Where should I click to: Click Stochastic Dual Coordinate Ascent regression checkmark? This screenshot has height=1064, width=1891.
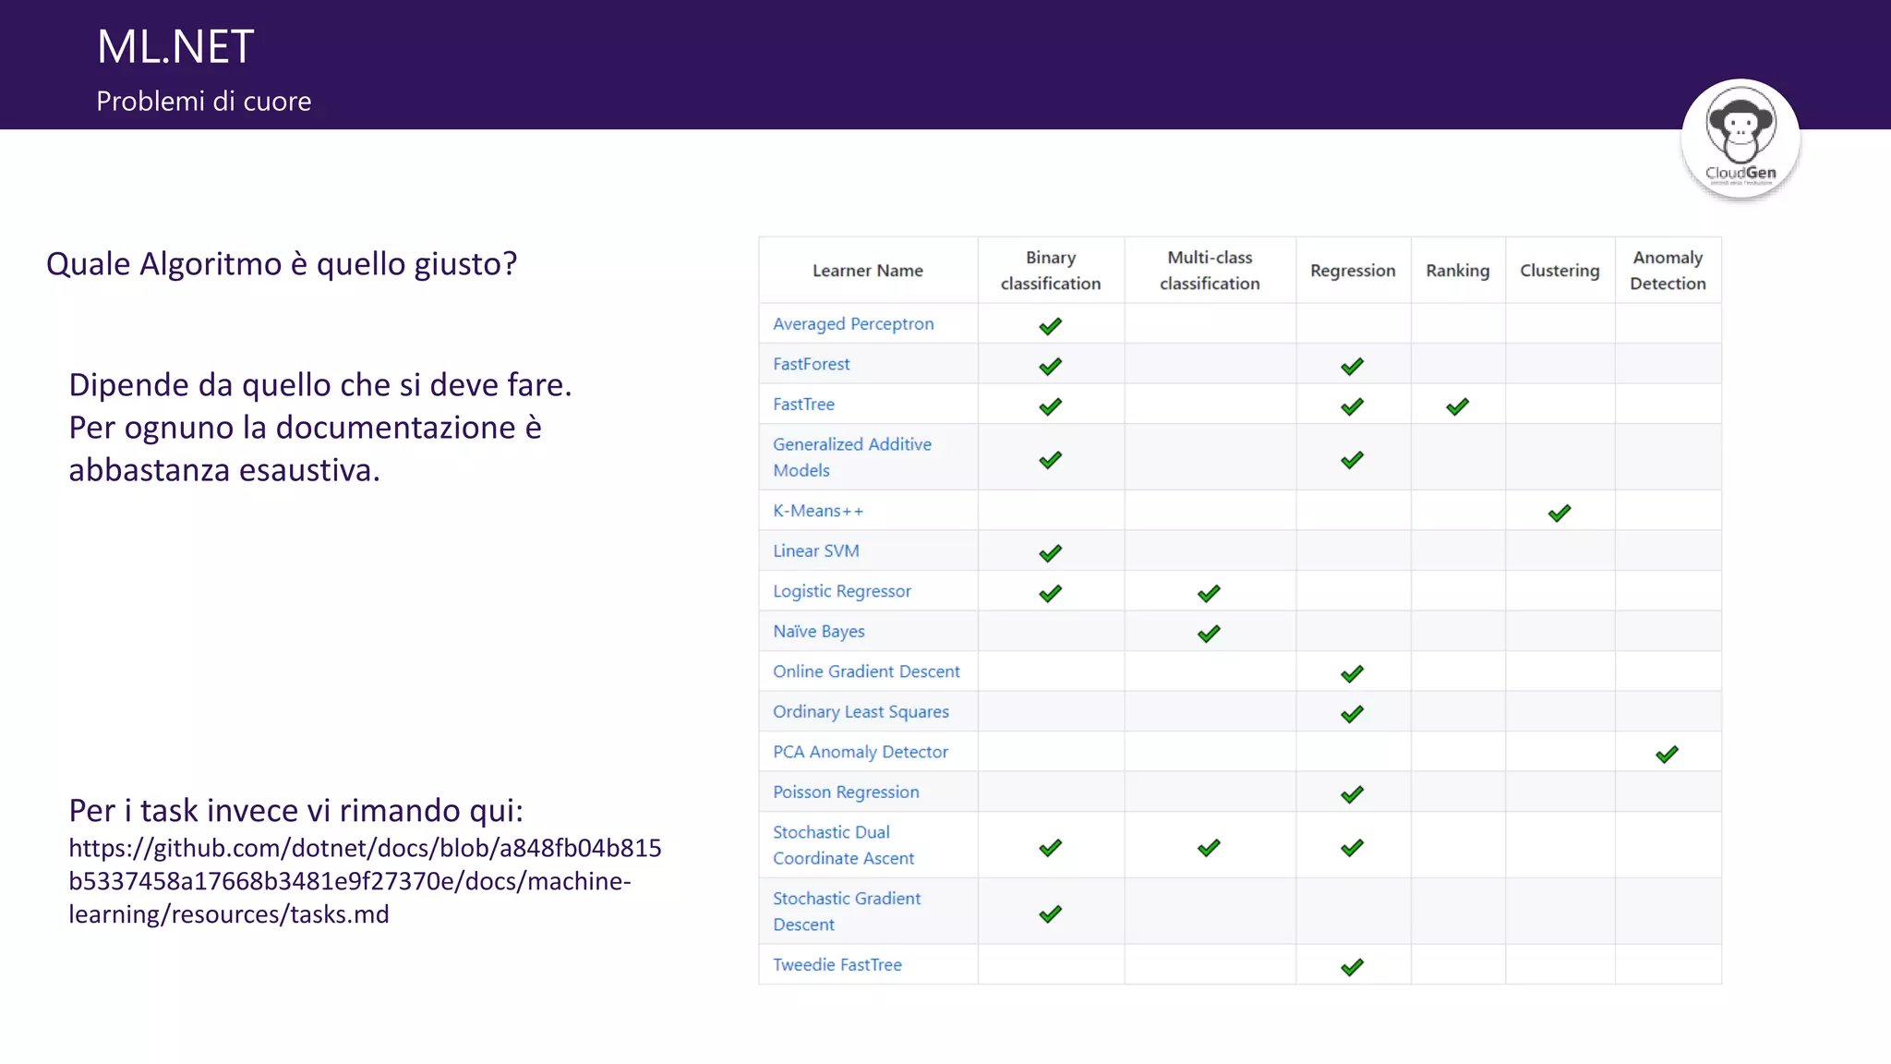point(1352,848)
